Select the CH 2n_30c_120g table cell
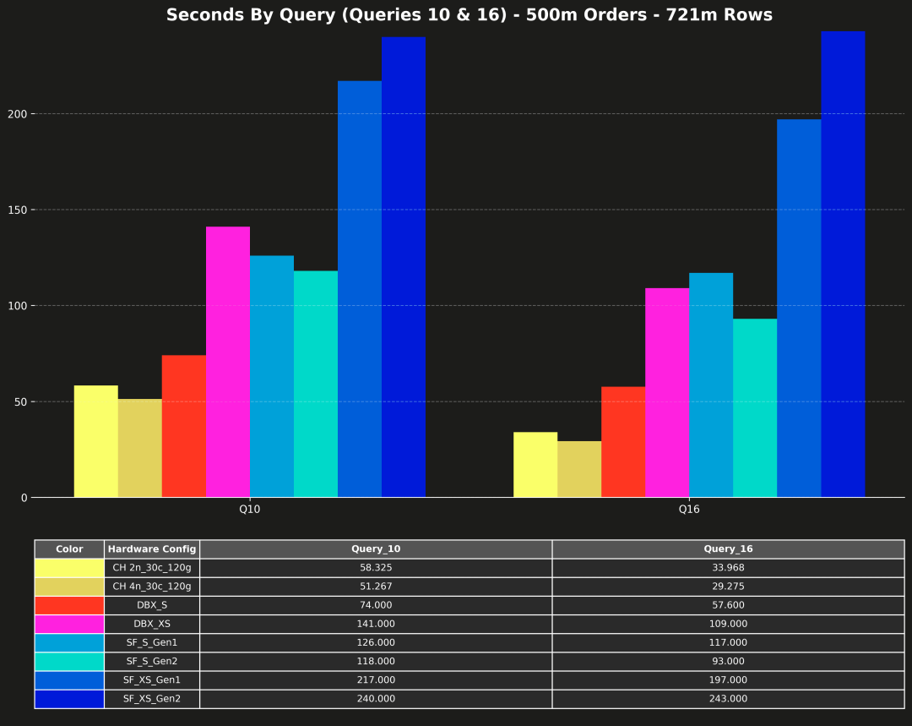Screen dimensions: 912x726 152,568
